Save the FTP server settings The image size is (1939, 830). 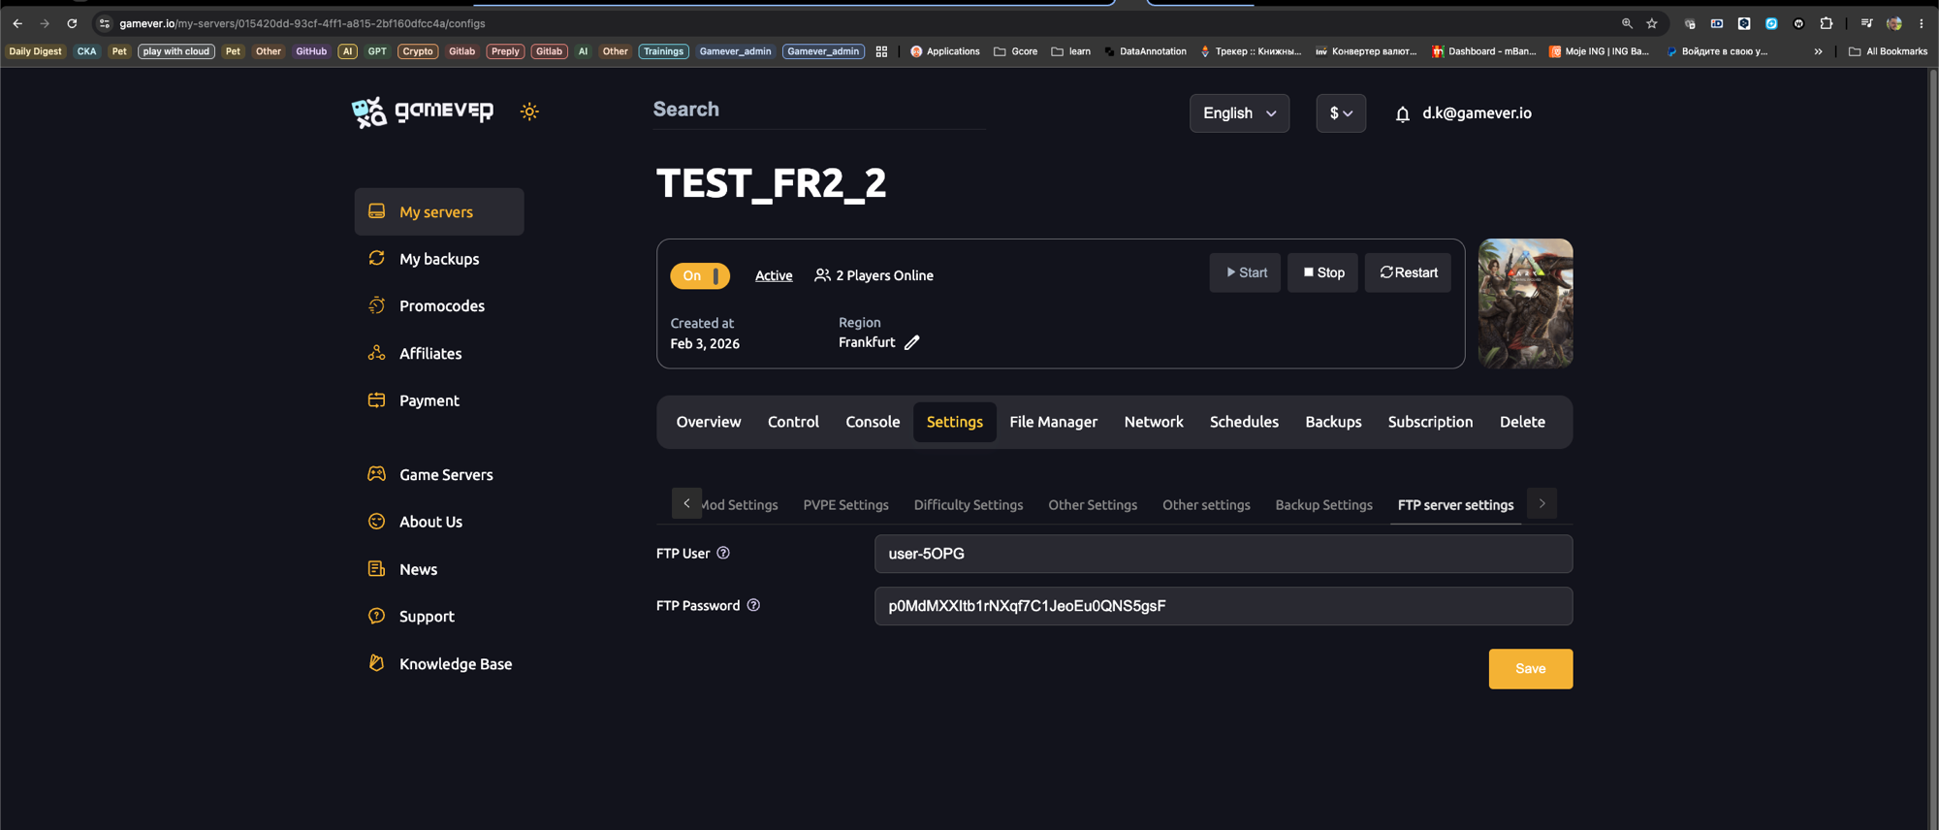(1530, 669)
